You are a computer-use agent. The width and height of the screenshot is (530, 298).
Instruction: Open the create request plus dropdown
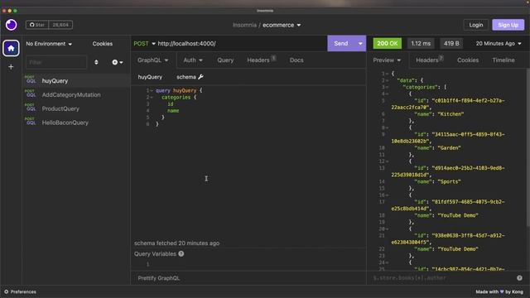118,62
